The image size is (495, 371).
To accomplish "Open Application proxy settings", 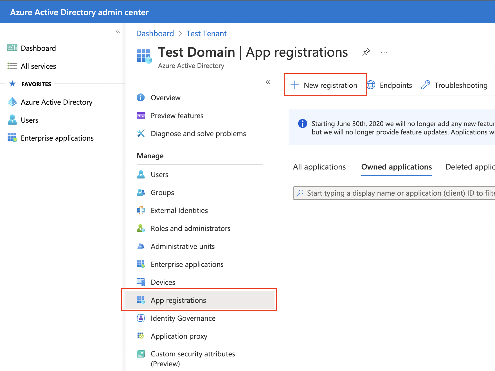I will 179,336.
